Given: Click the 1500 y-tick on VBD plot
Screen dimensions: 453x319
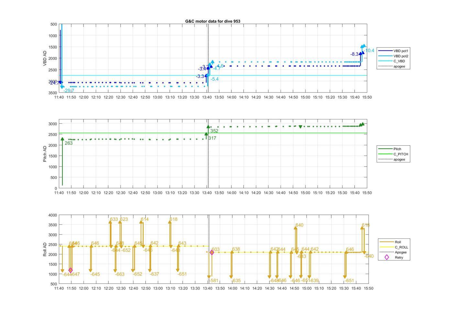Looking at the screenshot, I should [53, 47].
